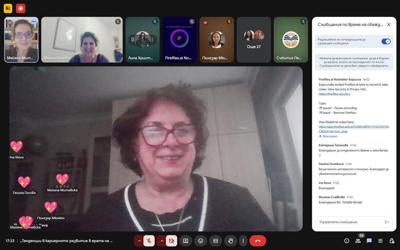The width and height of the screenshot is (400, 250).
Task: Open the meeting details info icon
Action: coord(347,241)
